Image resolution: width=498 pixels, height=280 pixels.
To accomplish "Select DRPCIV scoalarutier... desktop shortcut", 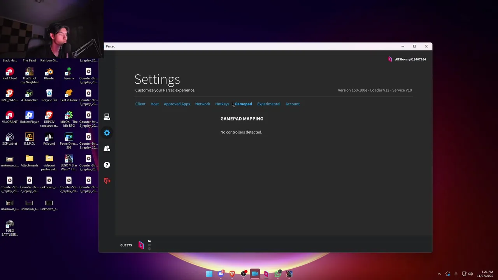I will 49,119.
